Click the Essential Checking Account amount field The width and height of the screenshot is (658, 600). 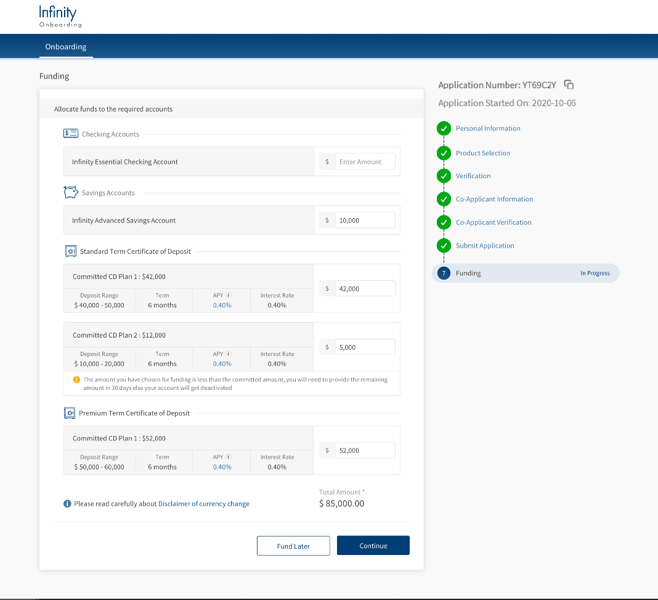click(x=365, y=162)
